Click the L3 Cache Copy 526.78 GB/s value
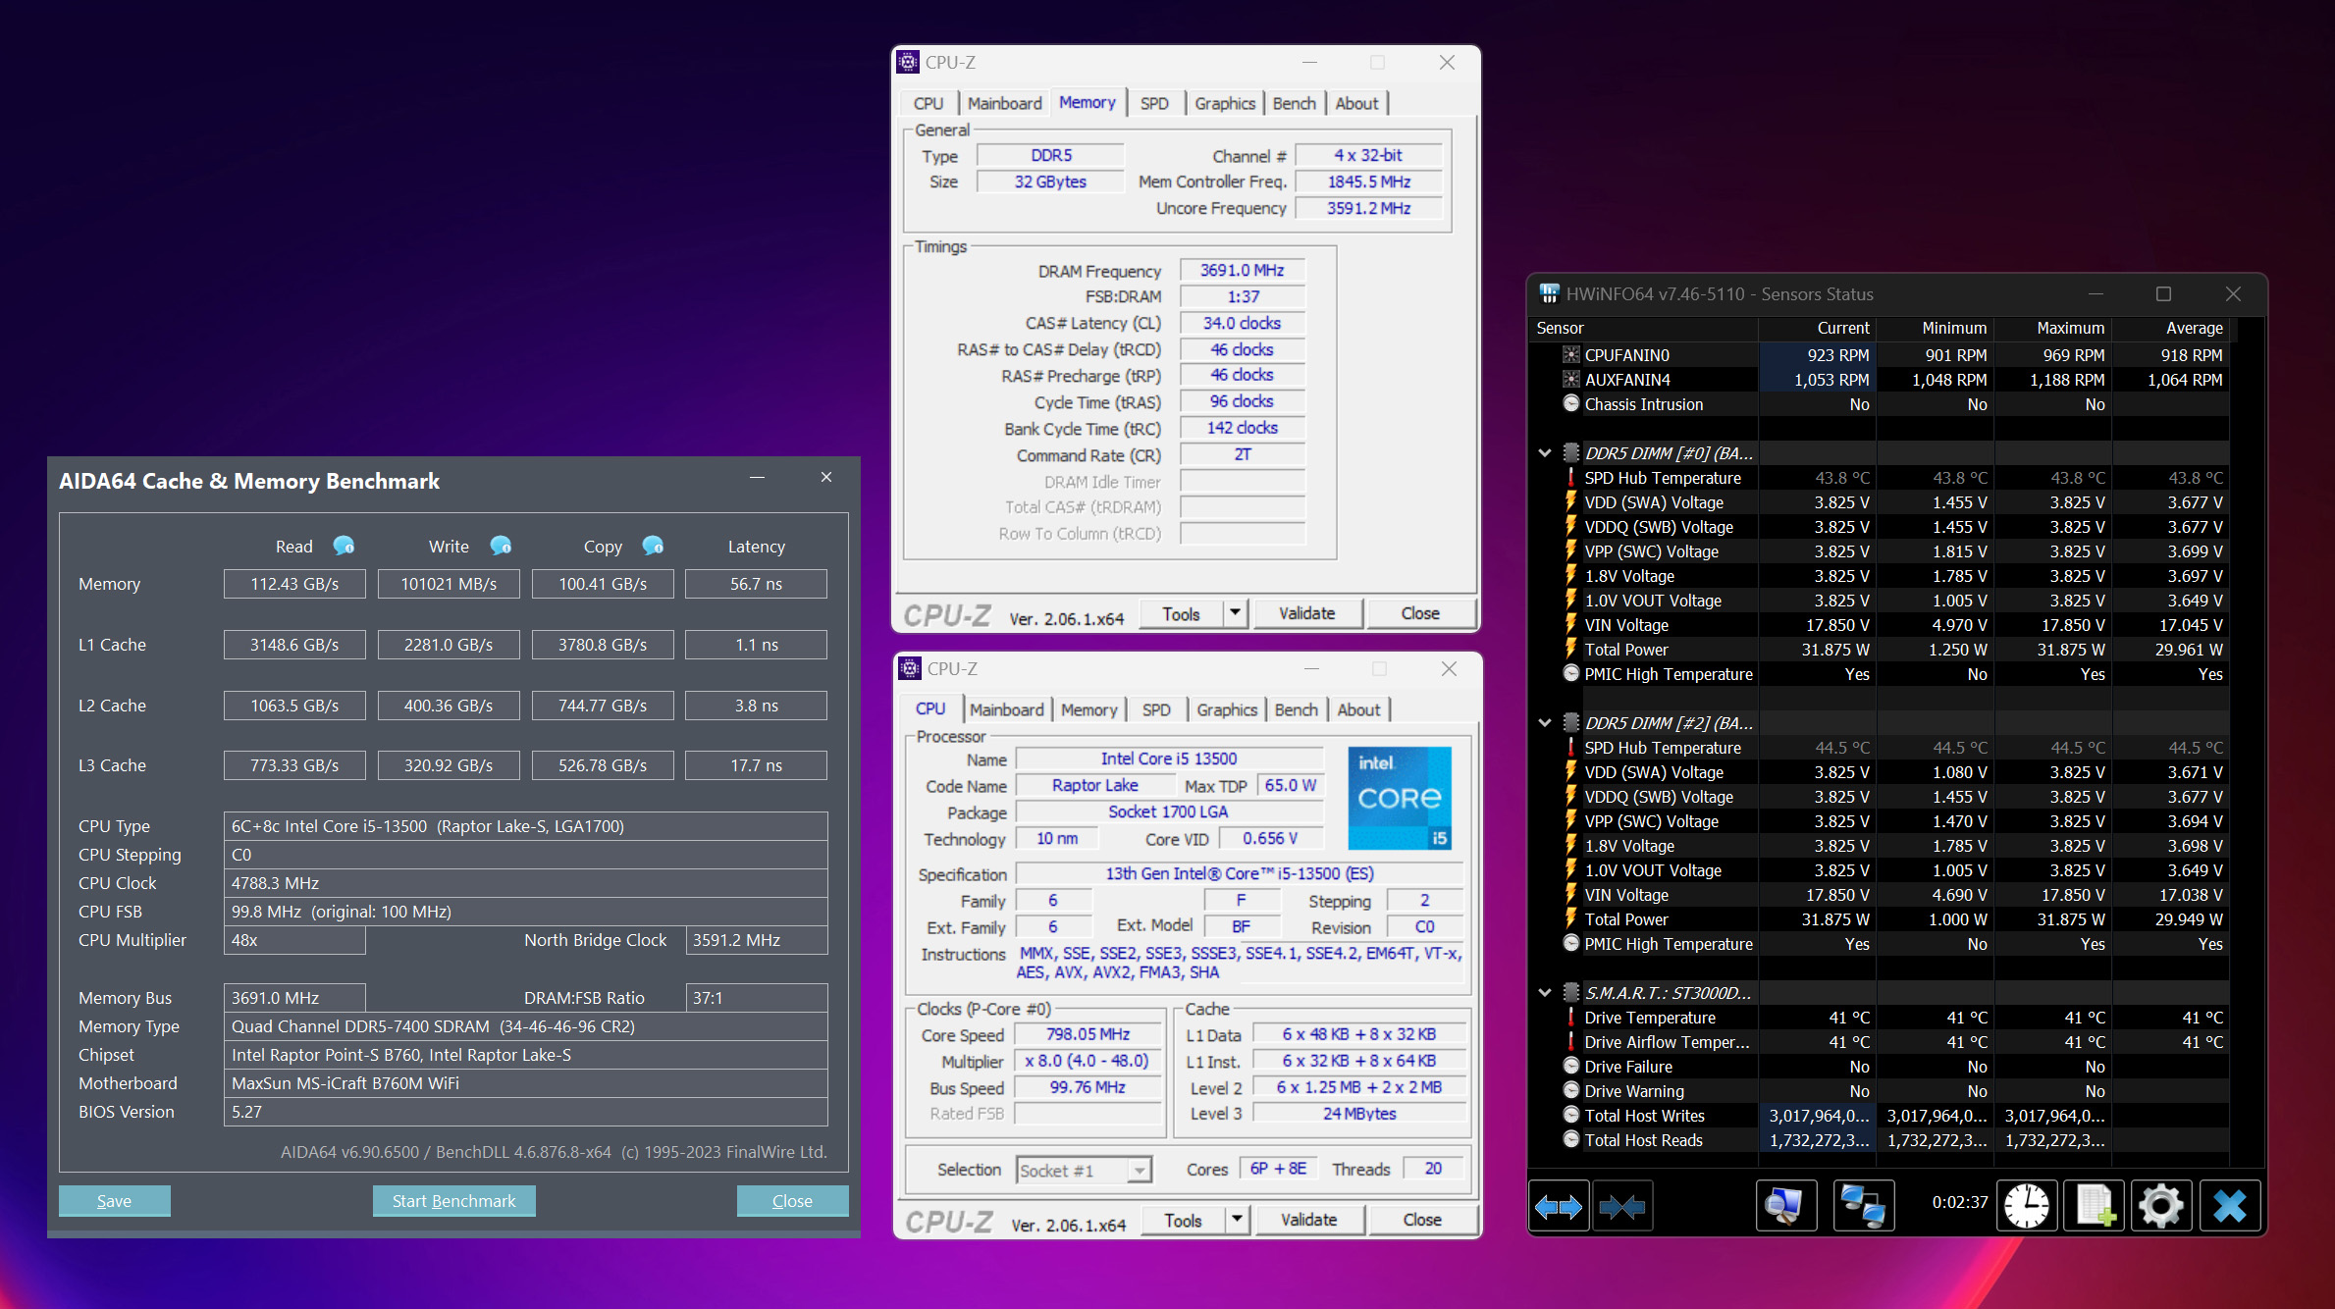2335x1309 pixels. point(603,765)
